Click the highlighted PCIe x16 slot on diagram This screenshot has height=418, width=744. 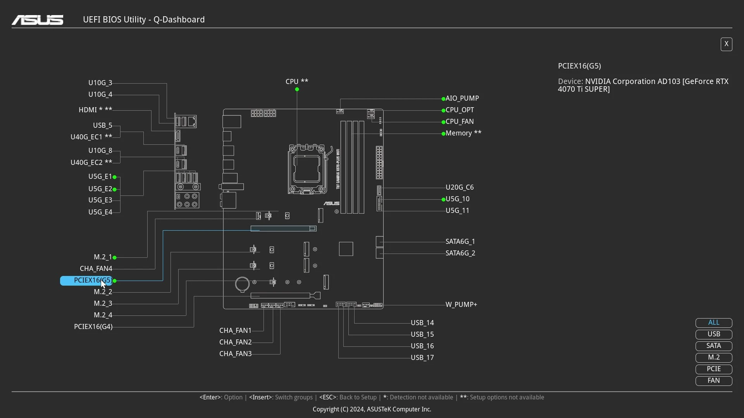tap(283, 229)
